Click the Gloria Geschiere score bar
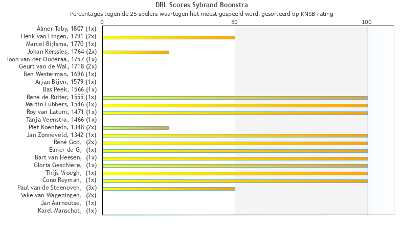404x230 pixels. coord(235,166)
